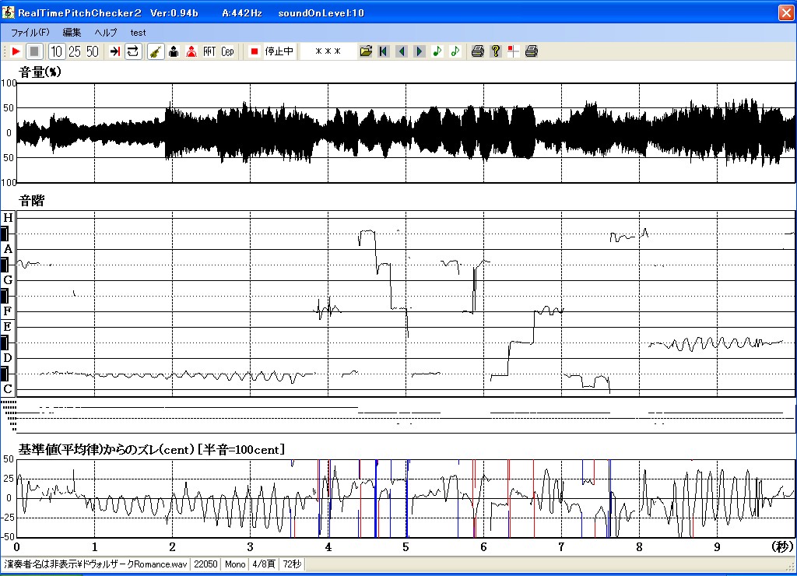This screenshot has width=797, height=576.
Task: Click the first printer icon
Action: 477,51
